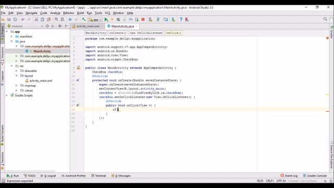
Task: Click the Project Structure icon
Action: 166,20
